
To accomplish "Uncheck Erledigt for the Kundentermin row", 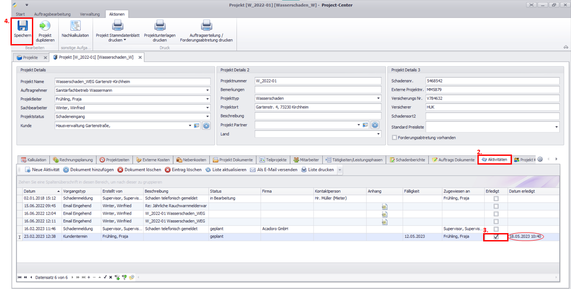I will click(496, 237).
